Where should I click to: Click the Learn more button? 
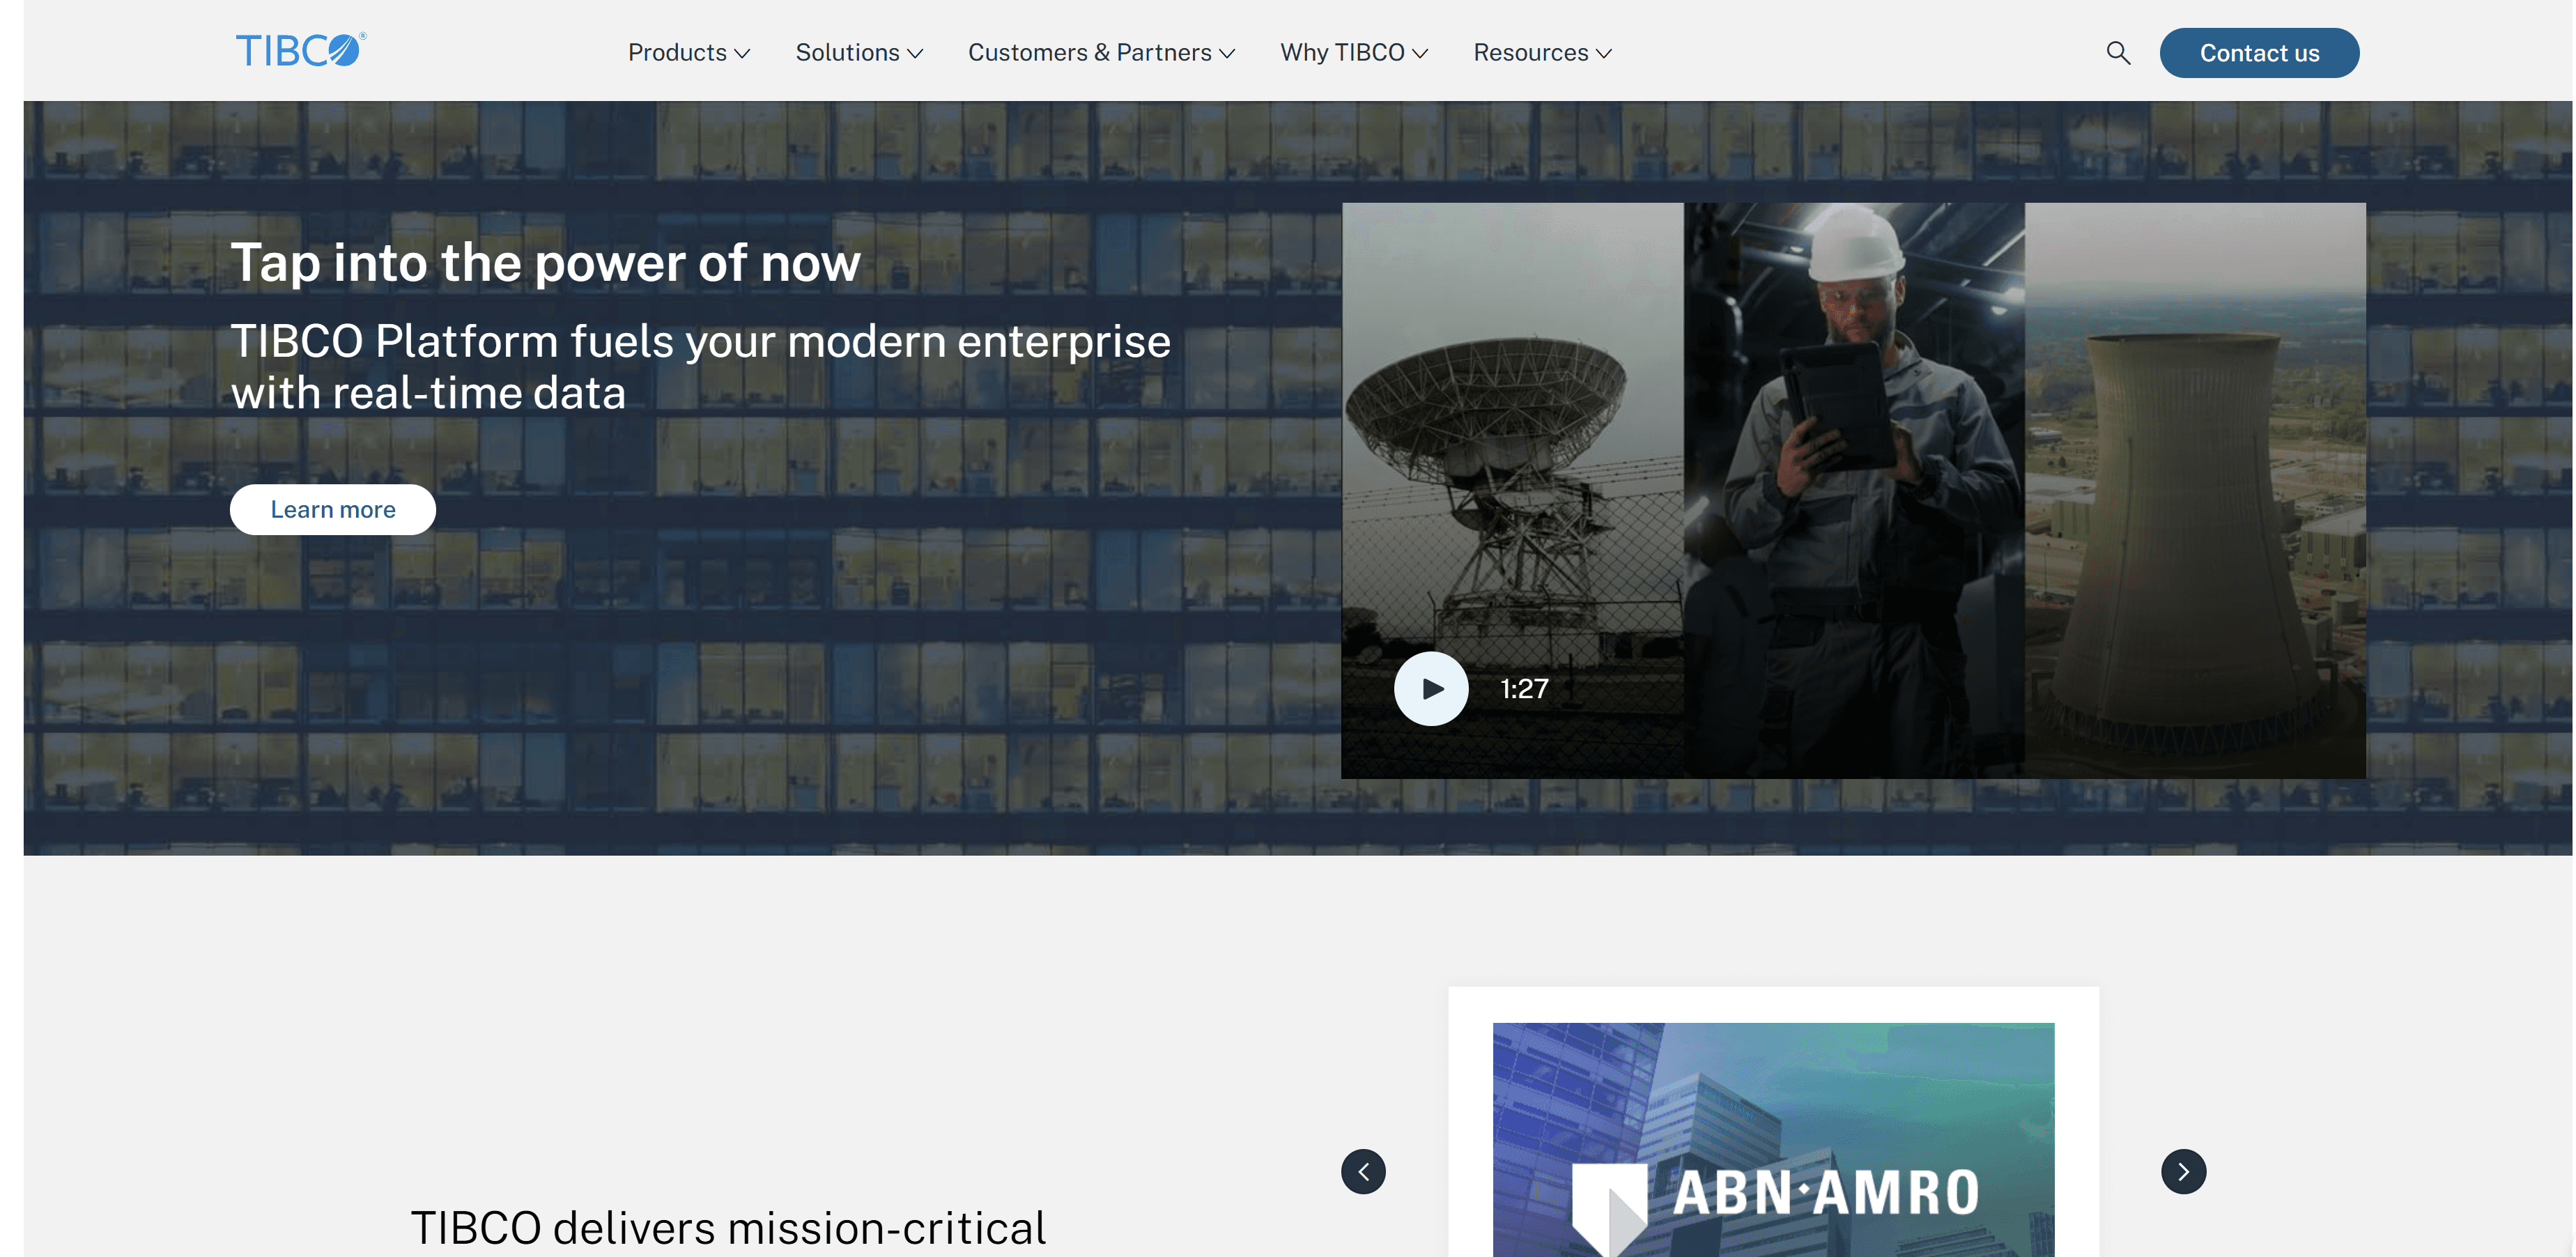pyautogui.click(x=333, y=510)
